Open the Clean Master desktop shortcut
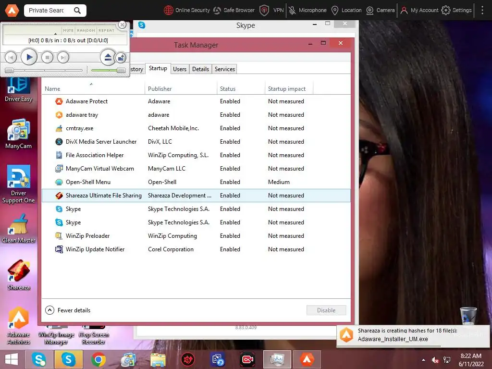492x369 pixels. pyautogui.click(x=19, y=228)
